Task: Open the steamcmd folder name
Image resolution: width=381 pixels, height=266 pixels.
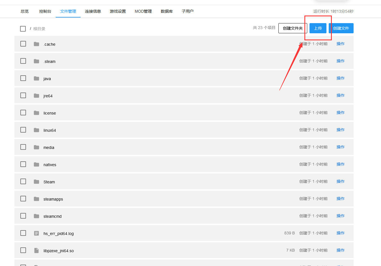Action: click(53, 216)
